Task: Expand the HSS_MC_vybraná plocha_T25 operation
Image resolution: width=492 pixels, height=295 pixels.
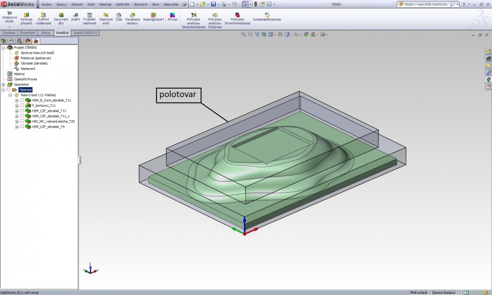Action: [17, 122]
